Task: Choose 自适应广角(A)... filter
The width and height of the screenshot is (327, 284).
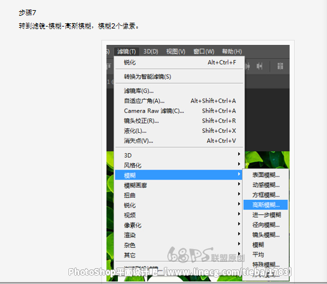Action: coord(179,101)
